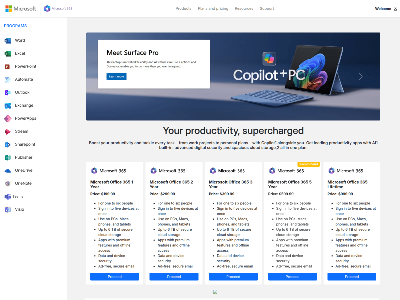Open the user account icon beside Welcome

click(x=395, y=9)
